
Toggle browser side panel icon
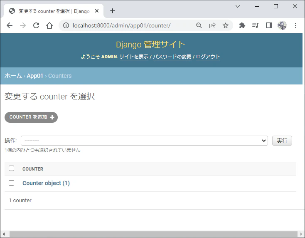[268, 25]
